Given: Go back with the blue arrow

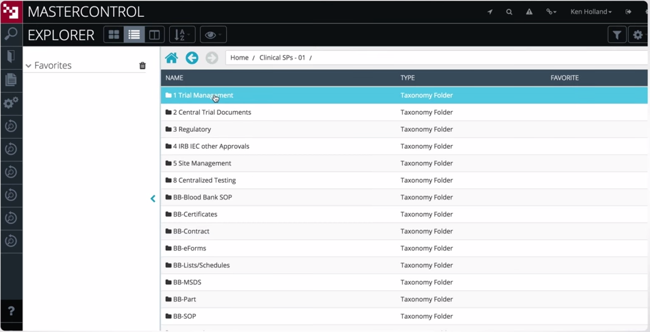Looking at the screenshot, I should point(192,58).
